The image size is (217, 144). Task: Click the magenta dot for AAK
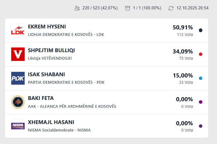click(200, 102)
